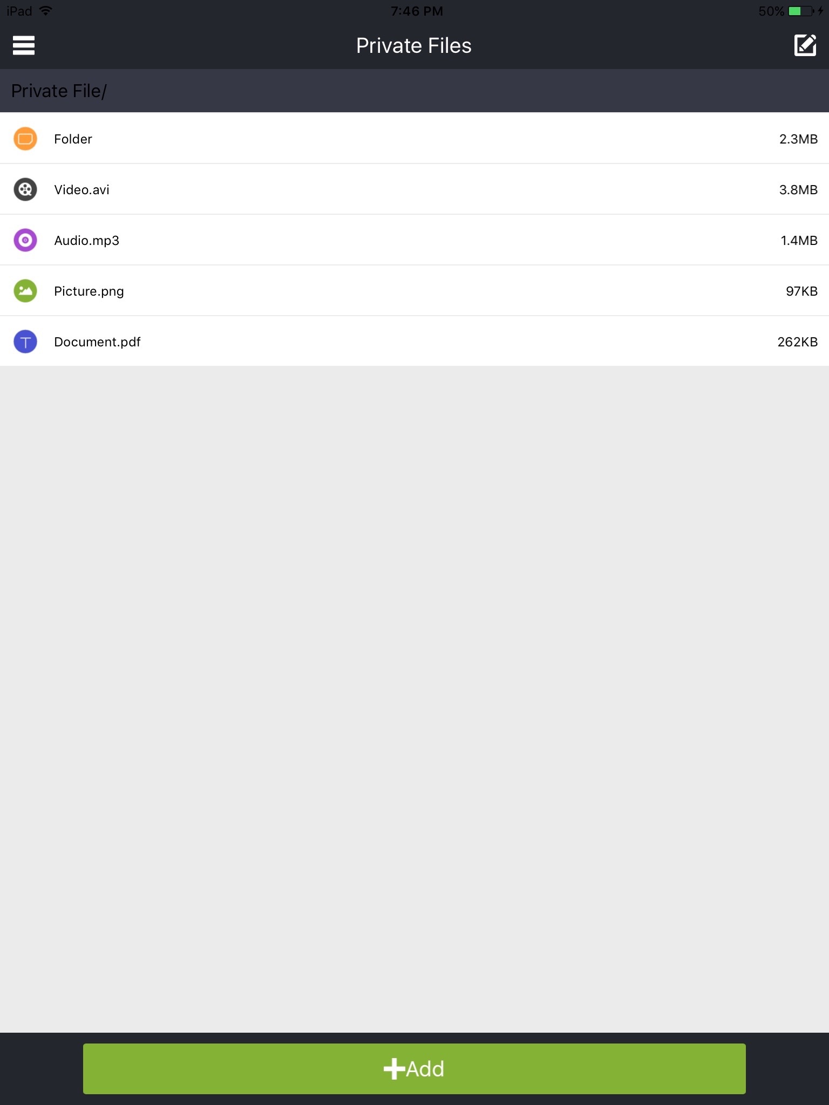Screen dimensions: 829x1105
Task: Tap the 2.3MB size of Folder
Action: (x=798, y=139)
